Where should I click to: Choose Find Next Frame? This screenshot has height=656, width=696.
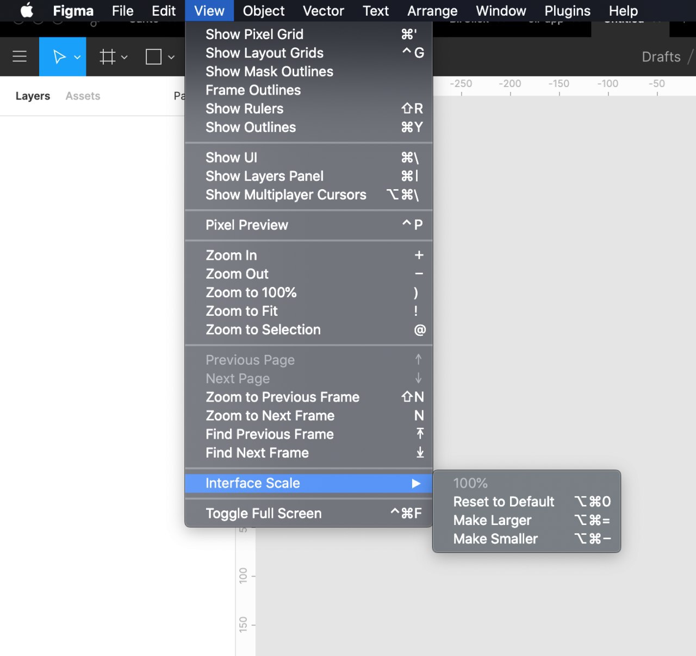click(x=309, y=453)
